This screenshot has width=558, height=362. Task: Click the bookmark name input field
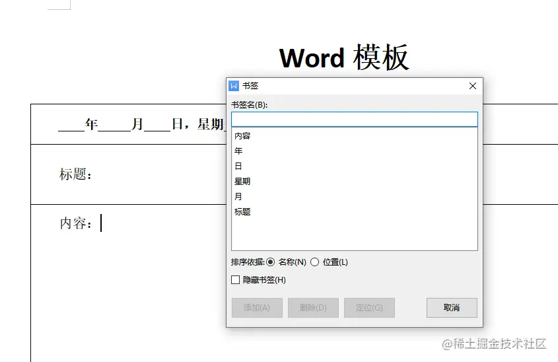coord(355,120)
